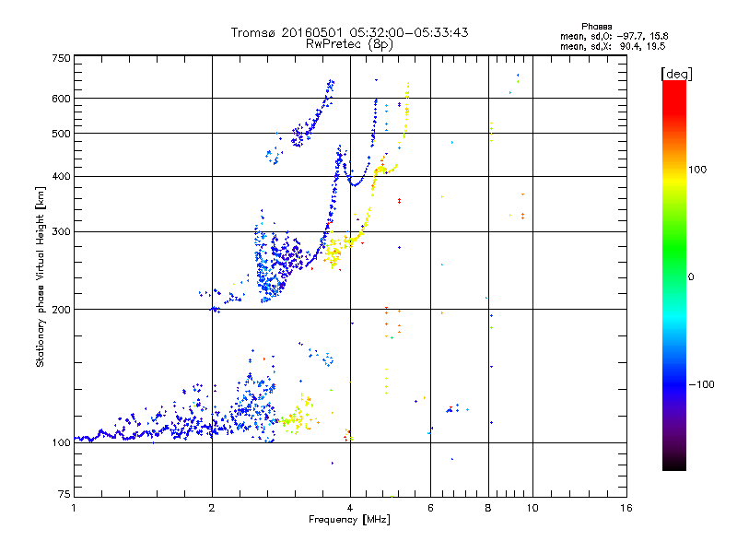This screenshot has height=553, width=737.
Task: Select the 'mean, sd,O: -97.7, 15.8' line
Action: point(614,36)
